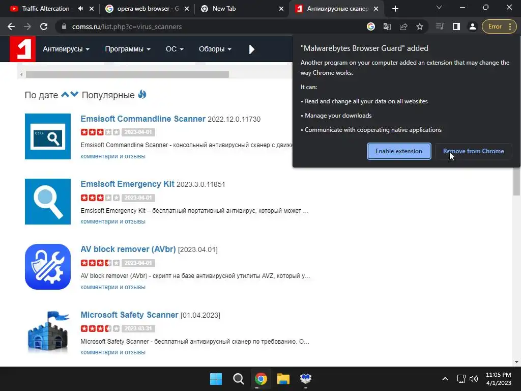
Task: Click Enable extension in the popup
Action: [x=399, y=151]
